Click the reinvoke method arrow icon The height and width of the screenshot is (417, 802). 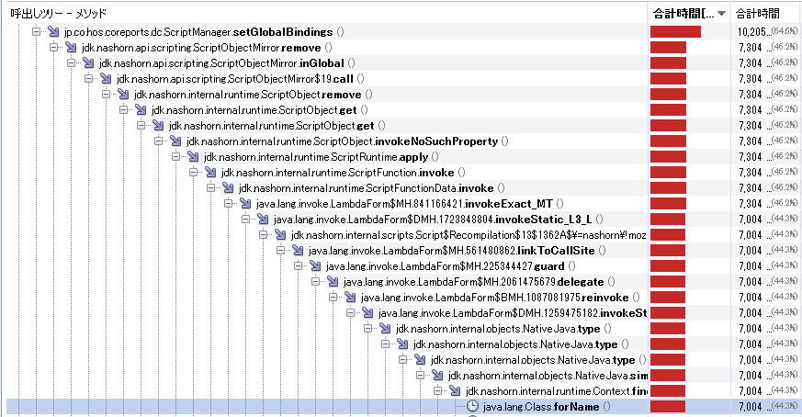click(350, 298)
